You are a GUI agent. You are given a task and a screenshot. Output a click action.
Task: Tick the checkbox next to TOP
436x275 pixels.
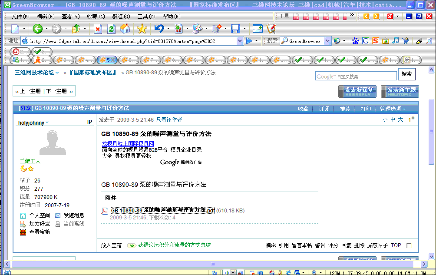[409, 245]
